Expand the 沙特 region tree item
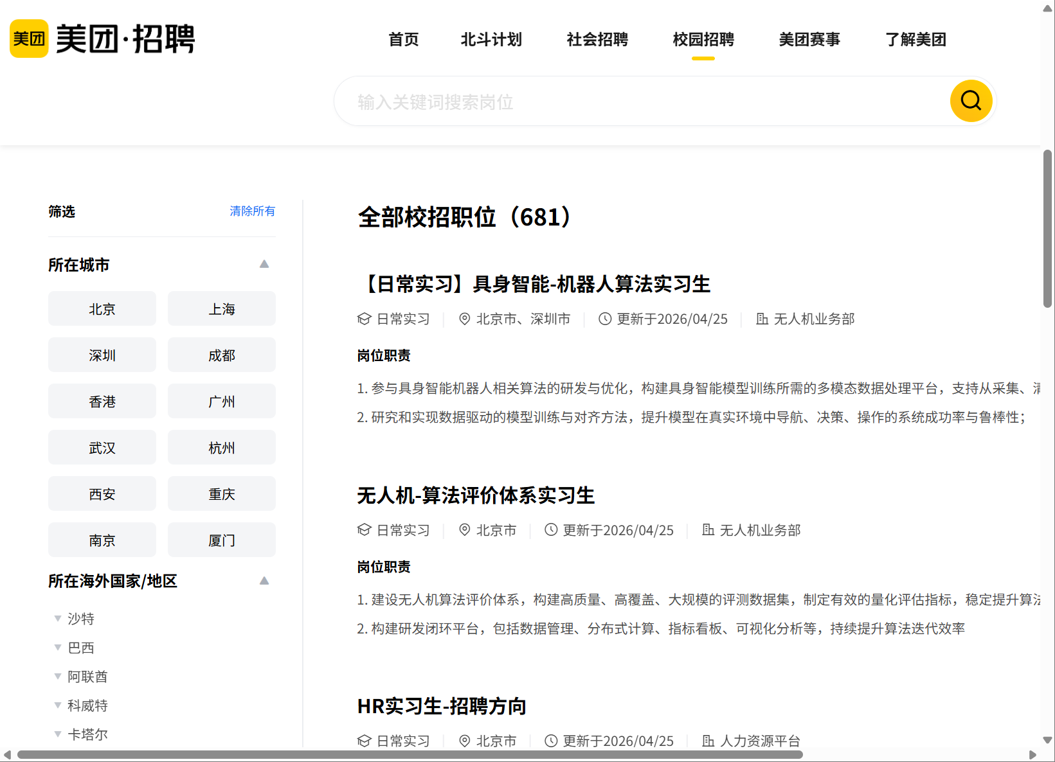The width and height of the screenshot is (1055, 762). [x=58, y=619]
